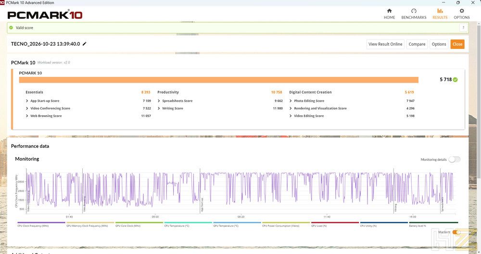Screen dimensions: 481x254
Task: Open the Options gear section
Action: click(462, 14)
